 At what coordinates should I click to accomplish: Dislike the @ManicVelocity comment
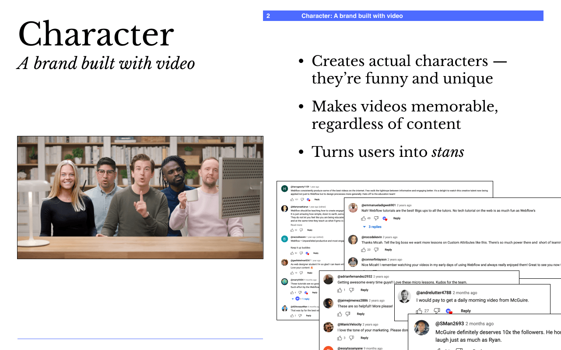click(352, 338)
